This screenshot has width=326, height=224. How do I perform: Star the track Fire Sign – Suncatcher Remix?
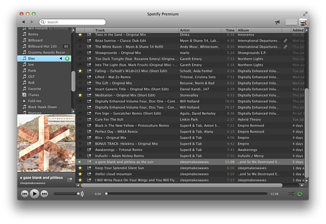(x=80, y=113)
